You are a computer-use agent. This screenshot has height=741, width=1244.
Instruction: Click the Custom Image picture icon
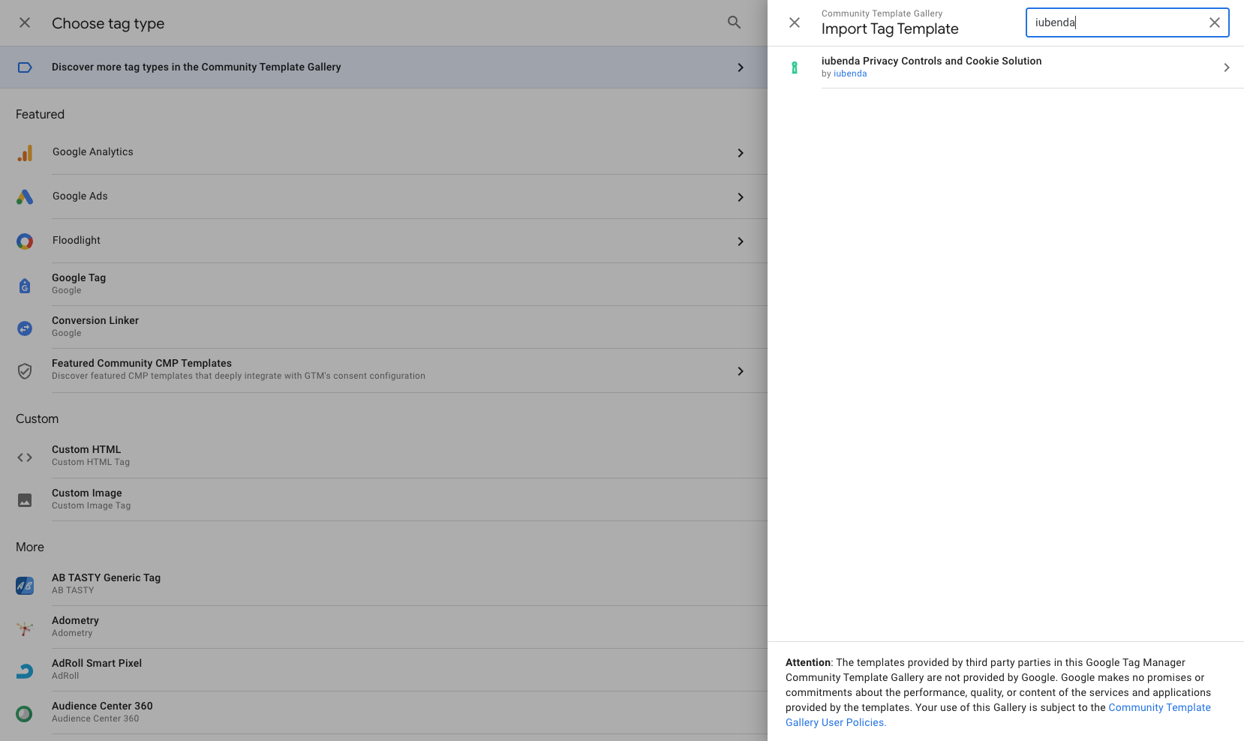tap(25, 500)
